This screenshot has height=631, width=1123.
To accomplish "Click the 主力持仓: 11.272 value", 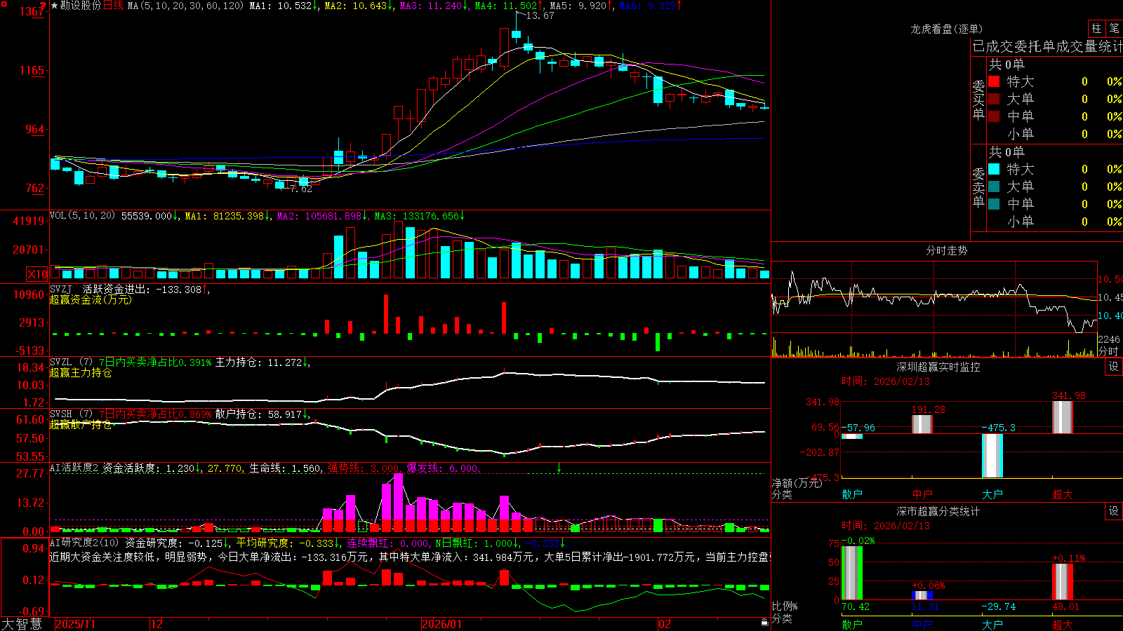I will coord(258,362).
